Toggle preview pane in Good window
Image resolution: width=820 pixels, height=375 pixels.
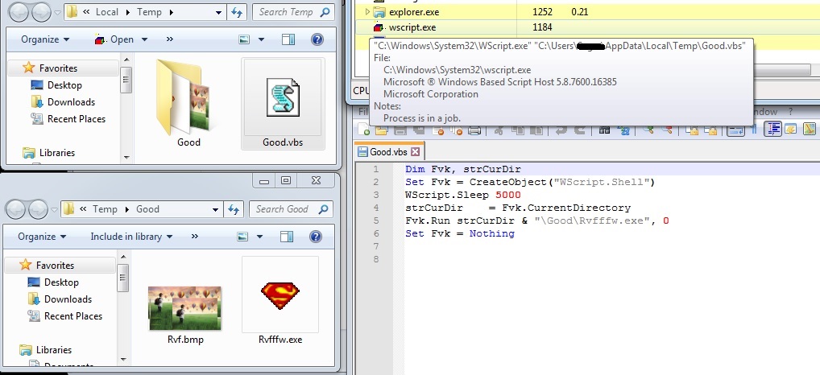point(287,237)
